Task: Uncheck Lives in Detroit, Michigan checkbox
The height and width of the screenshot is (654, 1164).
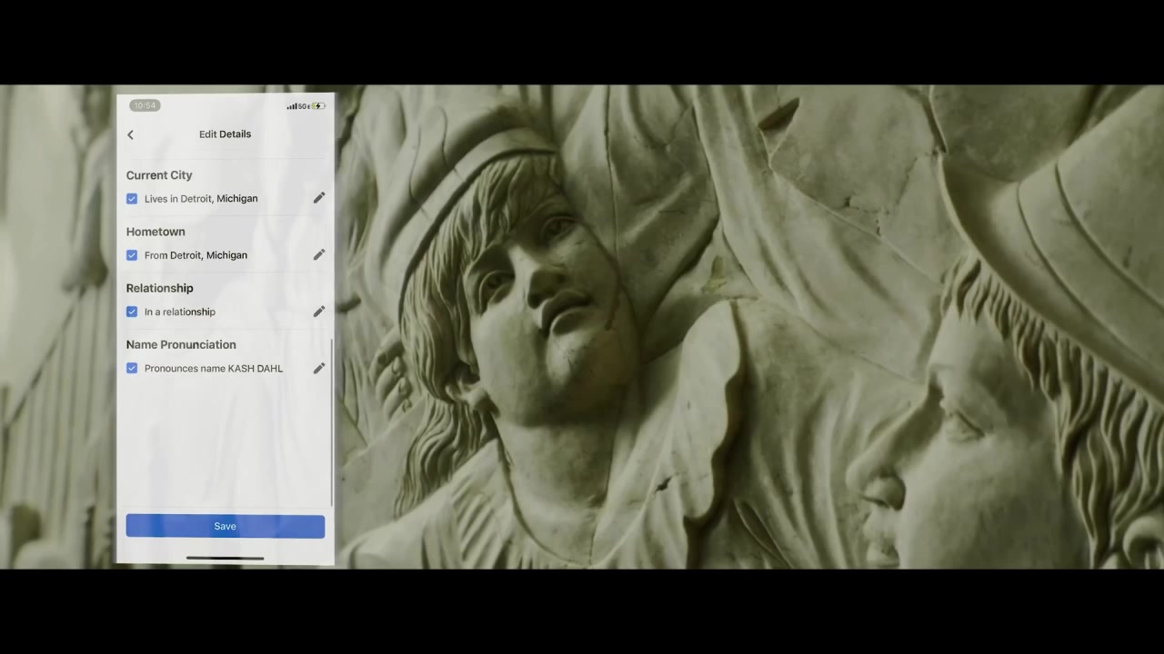Action: (x=132, y=198)
